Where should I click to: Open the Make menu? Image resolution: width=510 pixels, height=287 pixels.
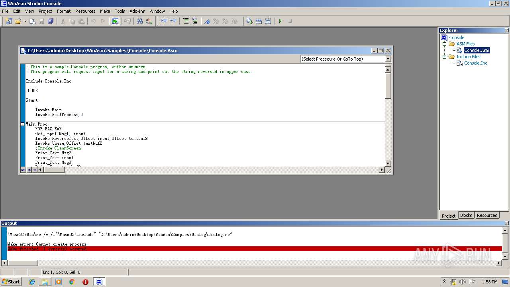click(105, 11)
